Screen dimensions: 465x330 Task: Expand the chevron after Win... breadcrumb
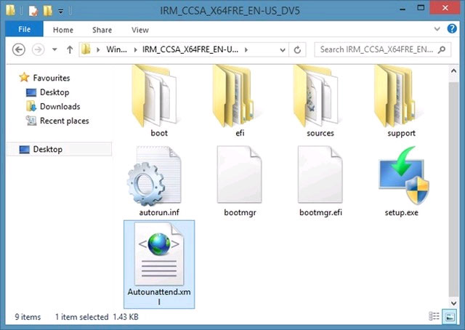[136, 50]
